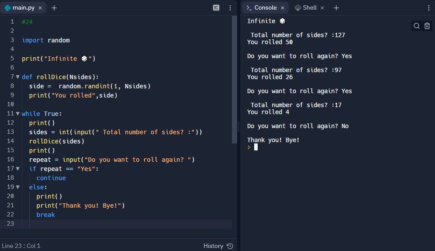435x251 pixels.
Task: Click 'You rolled 50' console output
Action: click(x=270, y=42)
